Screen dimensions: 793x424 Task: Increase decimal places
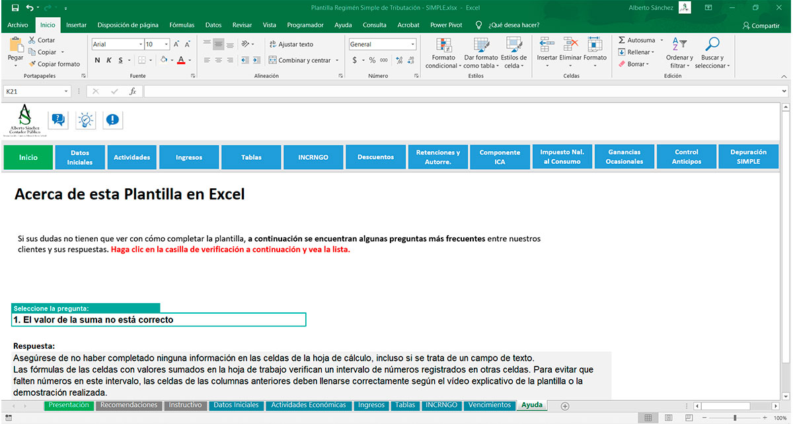(398, 60)
